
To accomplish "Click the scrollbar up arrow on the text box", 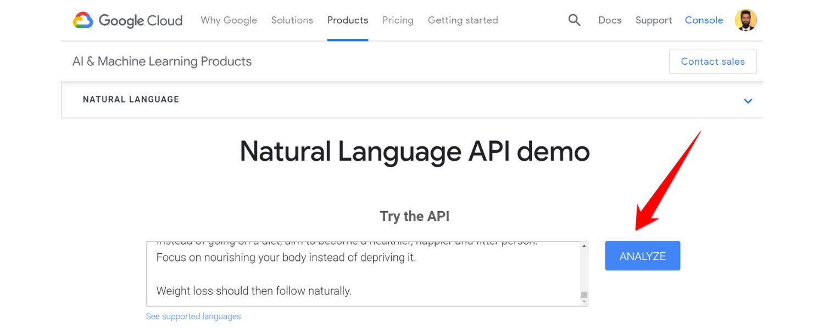I will [582, 245].
